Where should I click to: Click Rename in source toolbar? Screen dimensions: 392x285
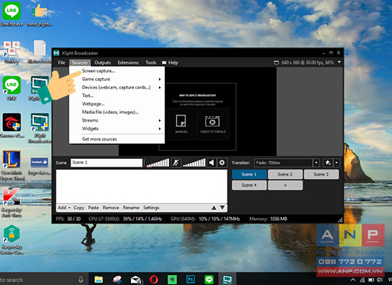(131, 208)
